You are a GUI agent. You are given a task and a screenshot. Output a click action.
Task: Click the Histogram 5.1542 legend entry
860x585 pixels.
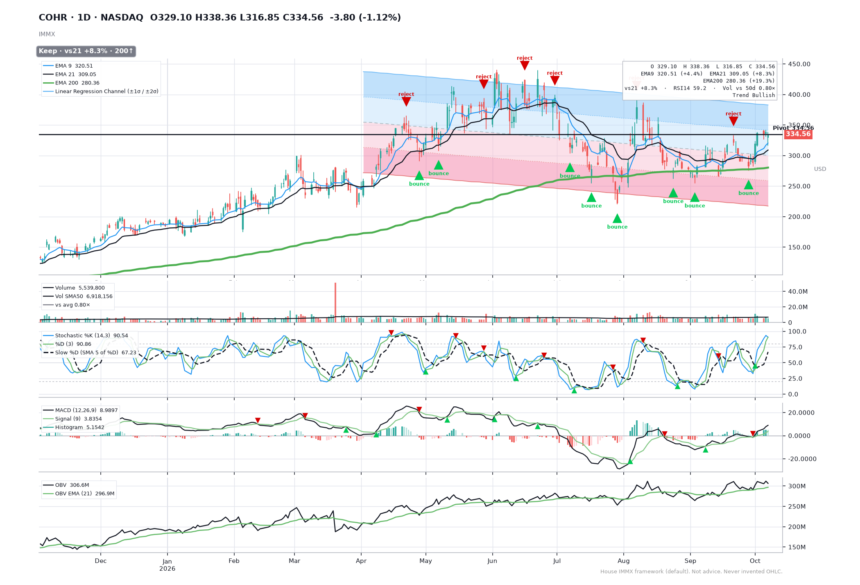tap(74, 427)
